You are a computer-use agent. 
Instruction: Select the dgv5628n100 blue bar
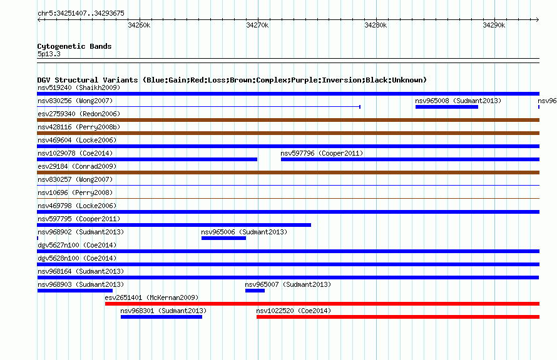288,264
